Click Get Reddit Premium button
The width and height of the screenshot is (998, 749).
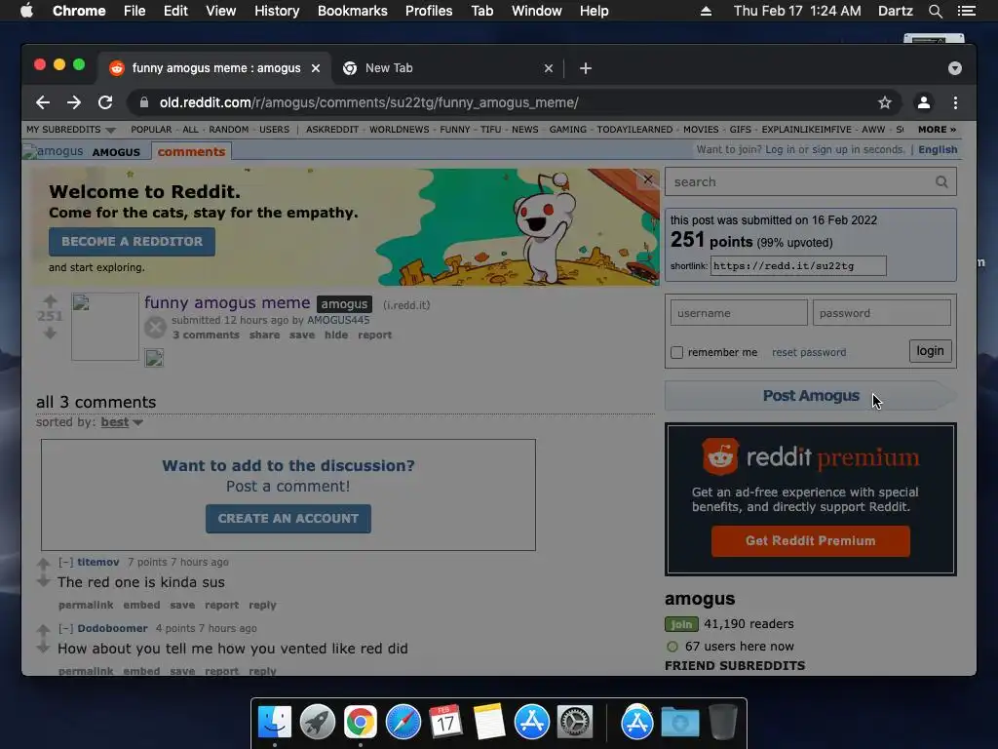pos(810,540)
